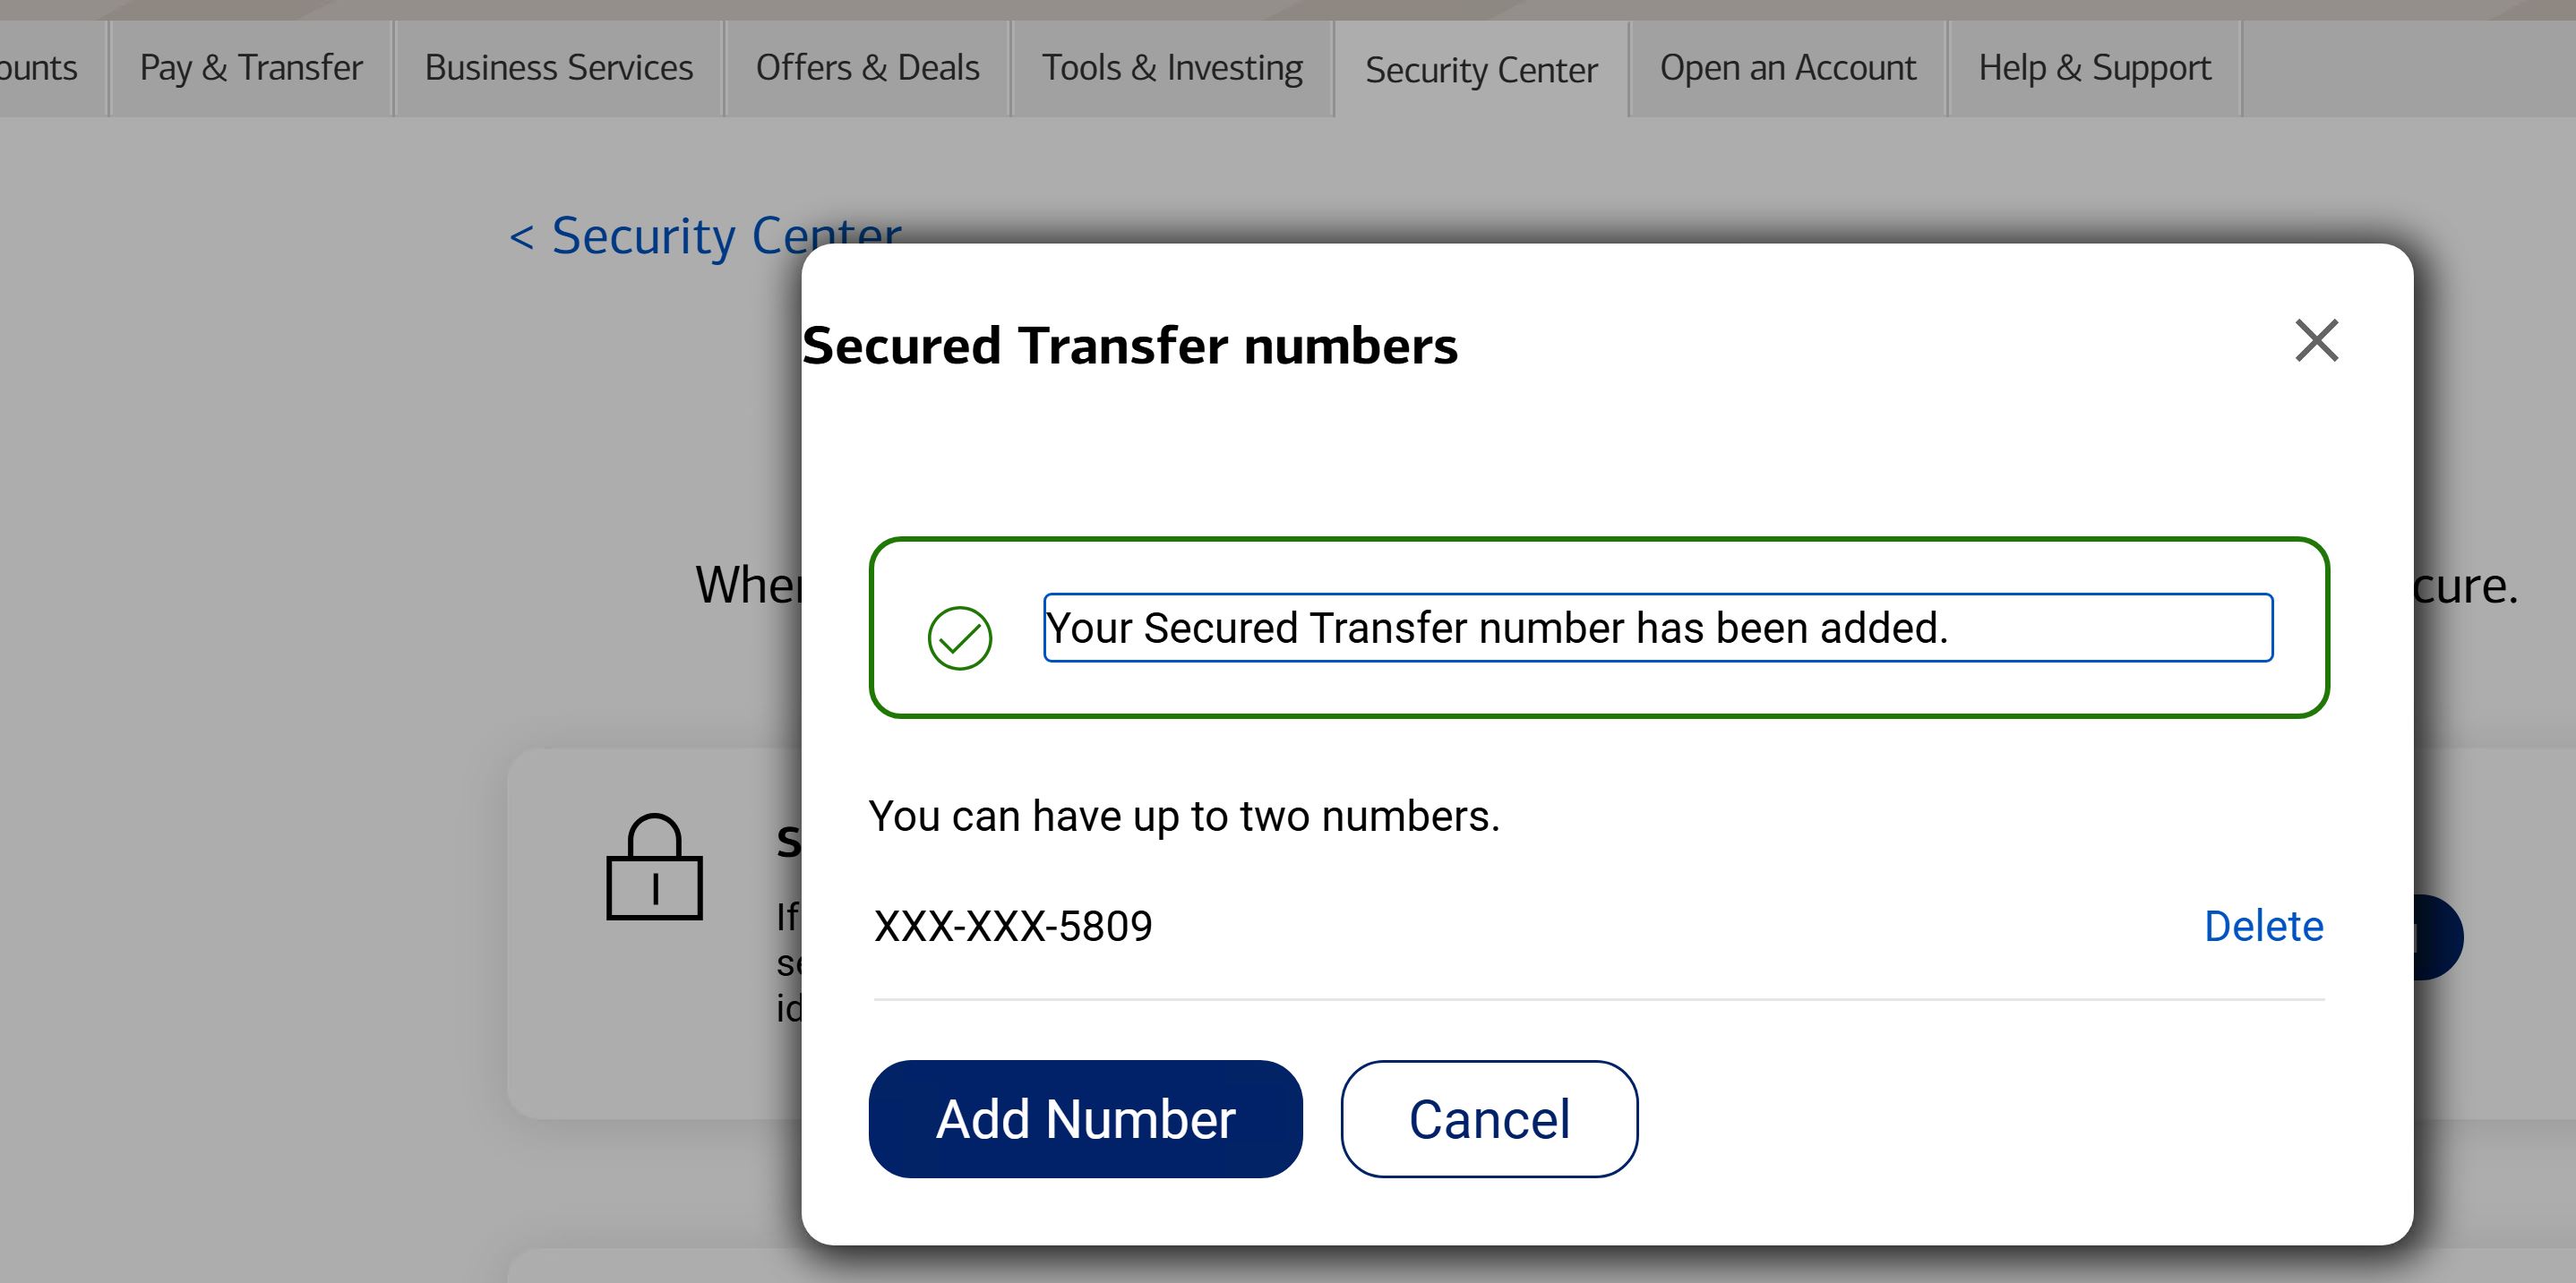
Task: Switch to the Business Services tab
Action: coord(558,68)
